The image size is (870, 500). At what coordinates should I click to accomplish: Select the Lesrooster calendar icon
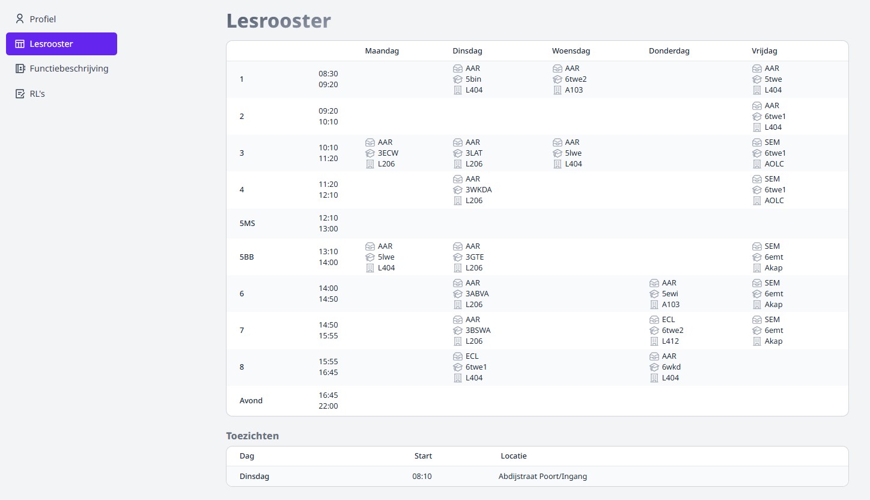(x=20, y=43)
